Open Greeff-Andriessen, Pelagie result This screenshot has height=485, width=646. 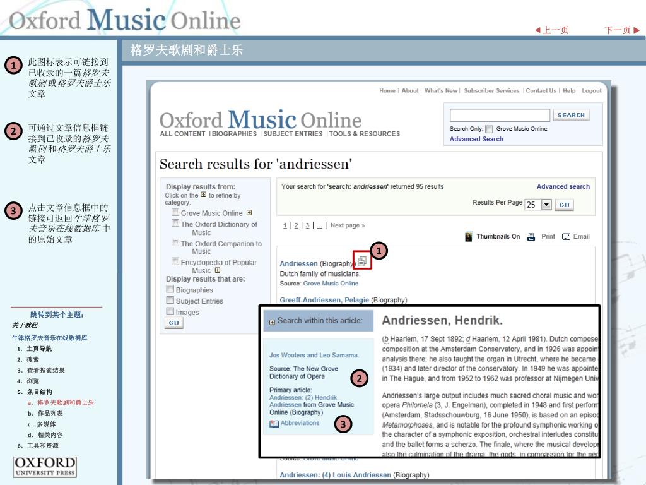tap(324, 300)
